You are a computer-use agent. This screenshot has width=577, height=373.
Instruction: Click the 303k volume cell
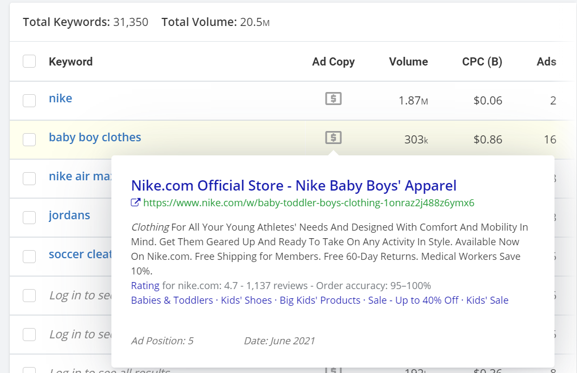416,140
